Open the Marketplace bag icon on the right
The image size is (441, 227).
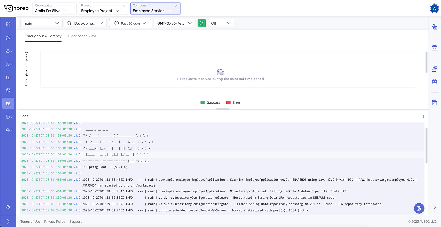click(435, 48)
